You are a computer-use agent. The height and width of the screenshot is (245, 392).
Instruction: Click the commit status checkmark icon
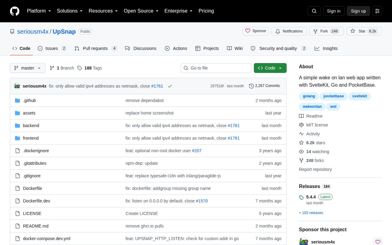click(170, 86)
